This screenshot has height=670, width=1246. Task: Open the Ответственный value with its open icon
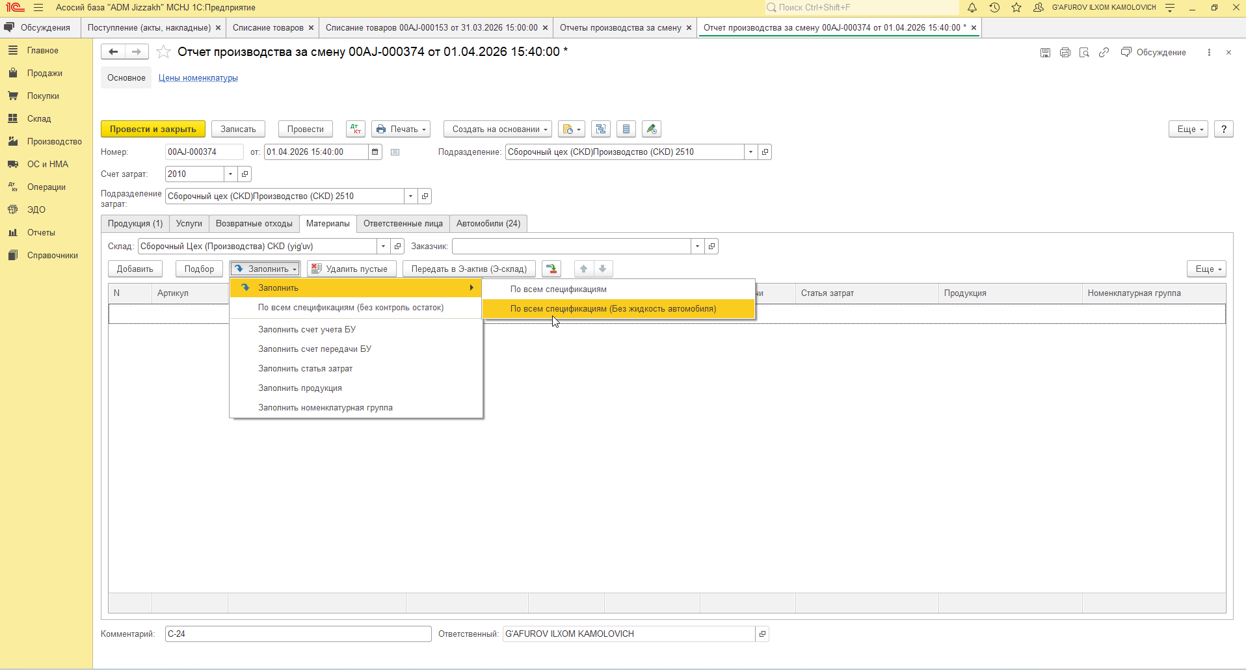point(762,634)
